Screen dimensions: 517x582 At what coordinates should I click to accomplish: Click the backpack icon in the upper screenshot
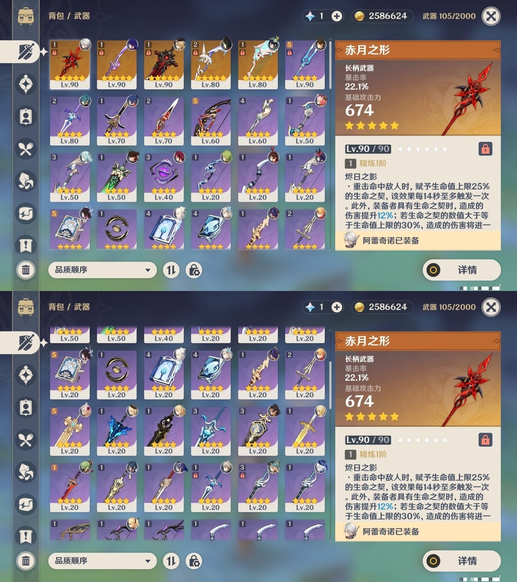[26, 16]
